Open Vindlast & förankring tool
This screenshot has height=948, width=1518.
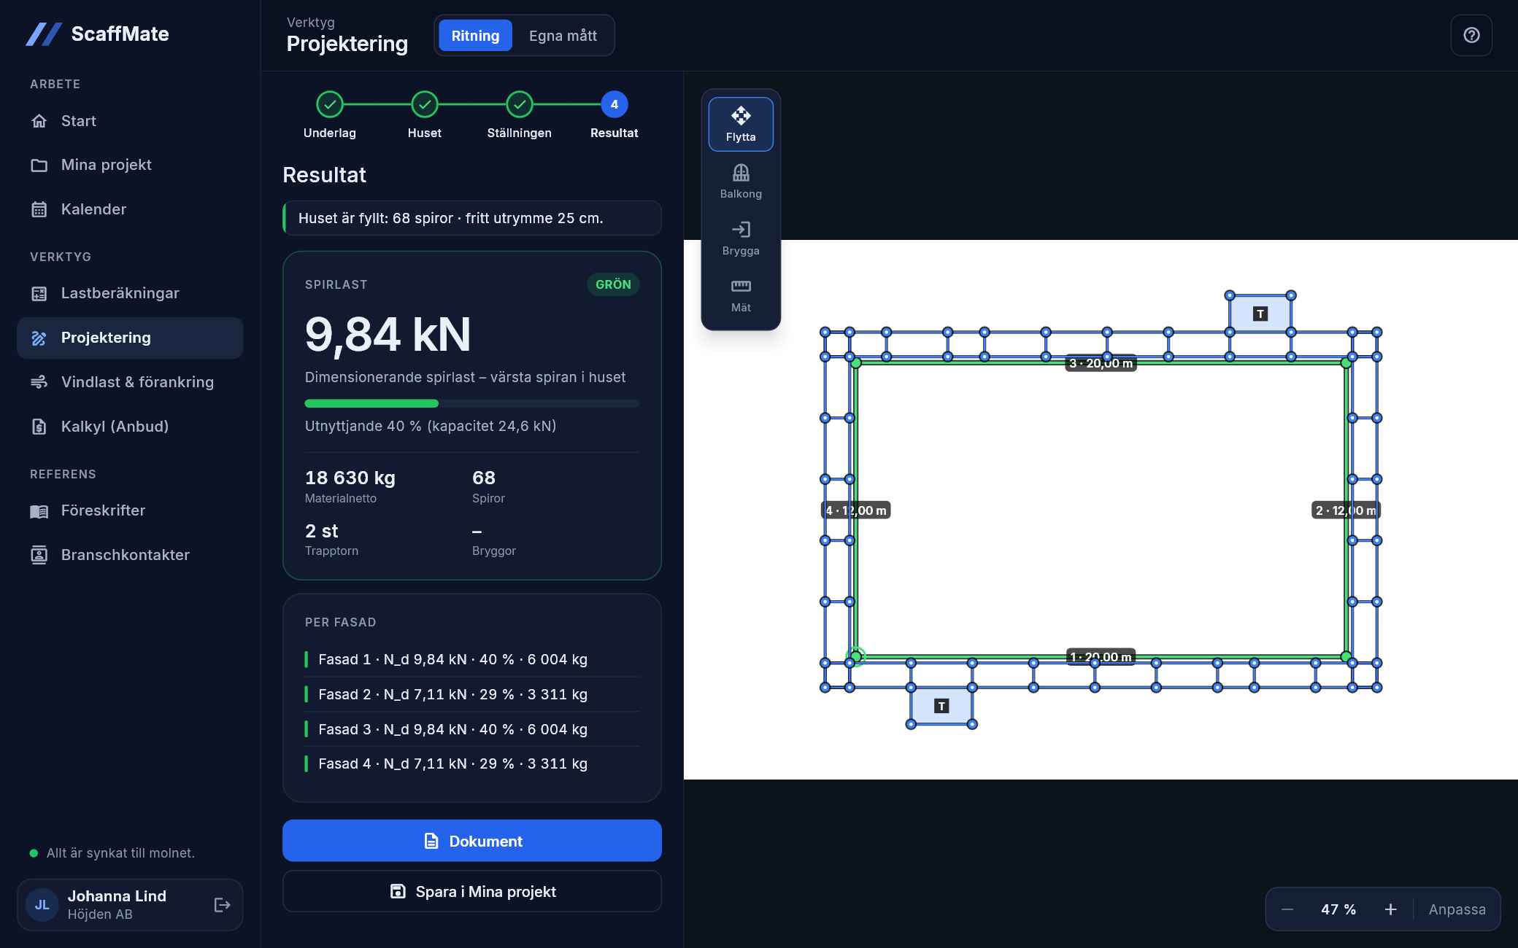(x=130, y=382)
